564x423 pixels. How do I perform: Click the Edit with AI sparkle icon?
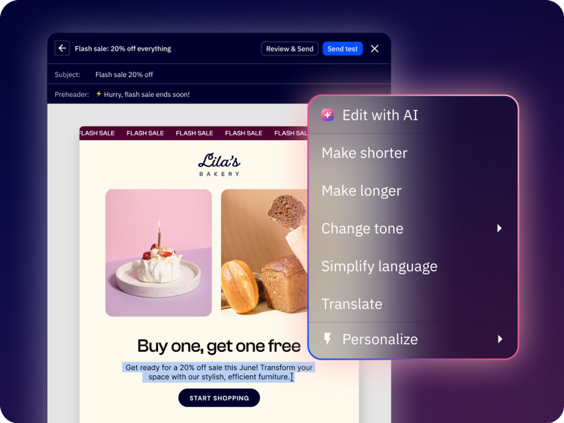point(328,115)
